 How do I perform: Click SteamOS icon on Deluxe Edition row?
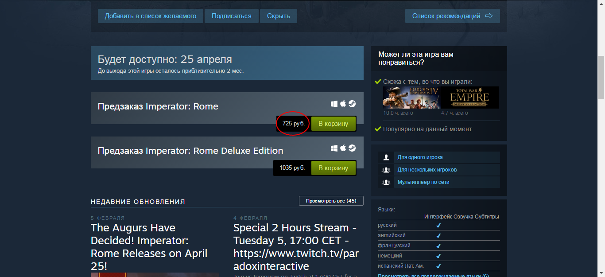352,148
